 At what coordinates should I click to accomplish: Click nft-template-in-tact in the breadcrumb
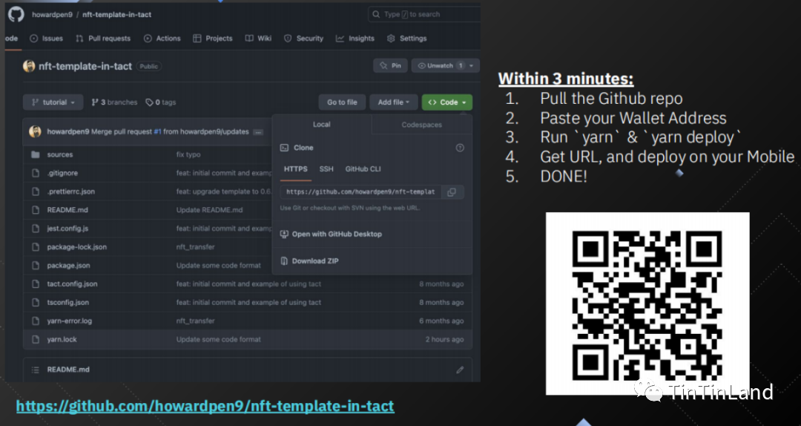(x=117, y=14)
